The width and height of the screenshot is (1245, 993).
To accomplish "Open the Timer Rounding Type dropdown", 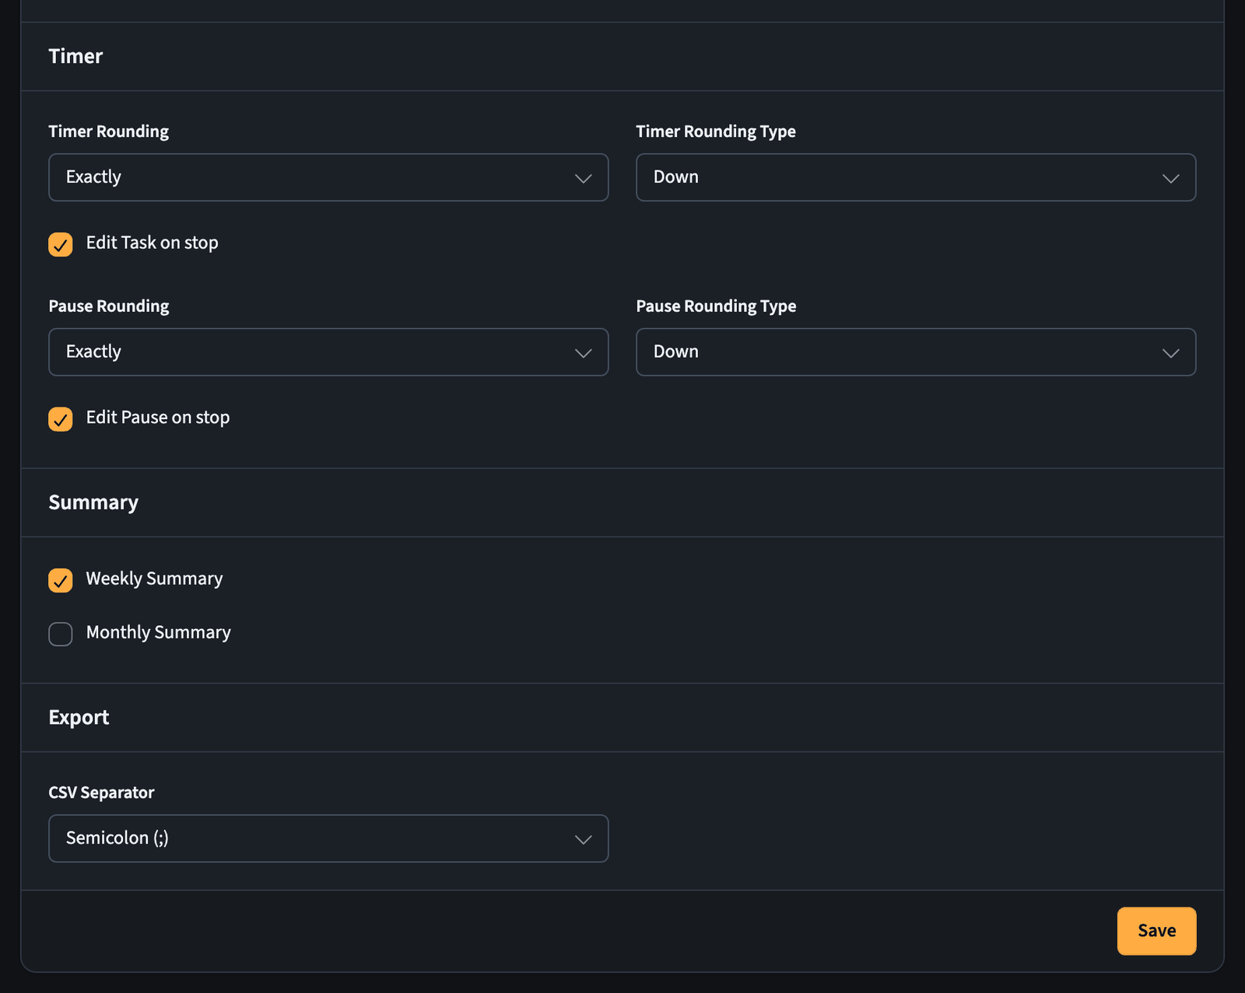I will click(x=916, y=177).
